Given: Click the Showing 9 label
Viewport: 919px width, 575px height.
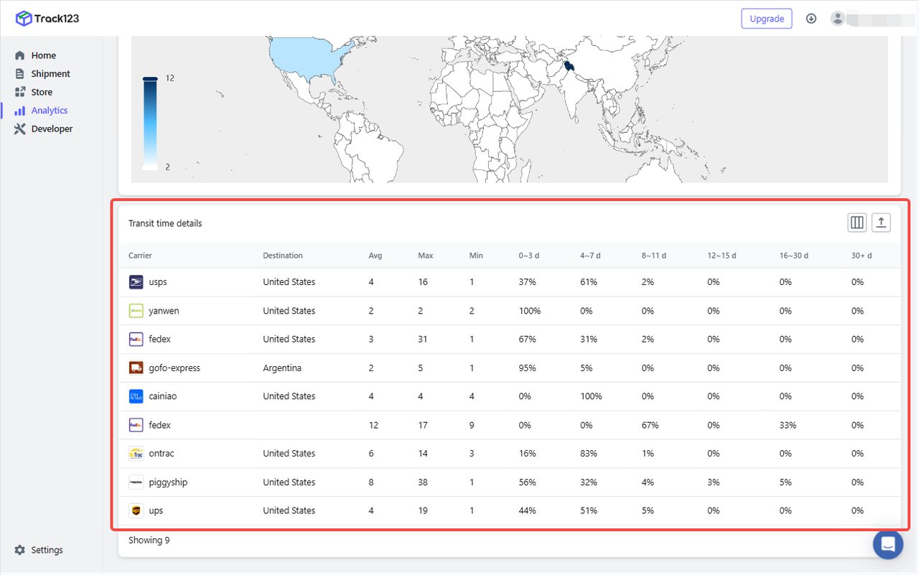Looking at the screenshot, I should pos(149,540).
